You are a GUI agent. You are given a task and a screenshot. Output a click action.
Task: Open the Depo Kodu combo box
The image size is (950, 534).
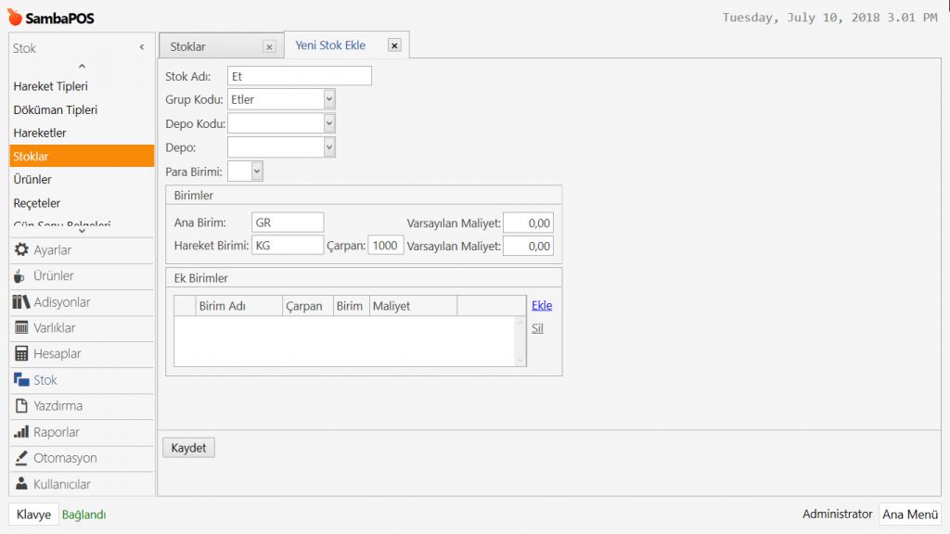click(x=328, y=123)
